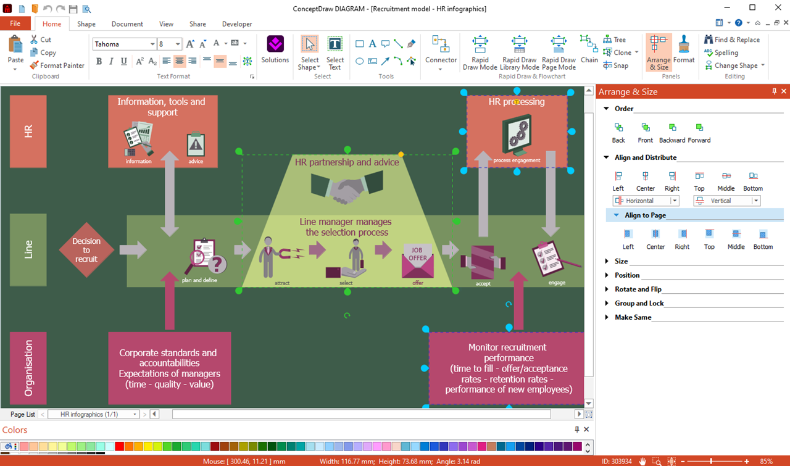Screen dimensions: 790x466
Task: Align to page Bottom
Action: coord(763,239)
